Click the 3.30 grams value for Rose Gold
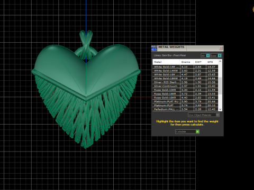Image resolution: width=254 pixels, height=190 pixels. click(187, 90)
